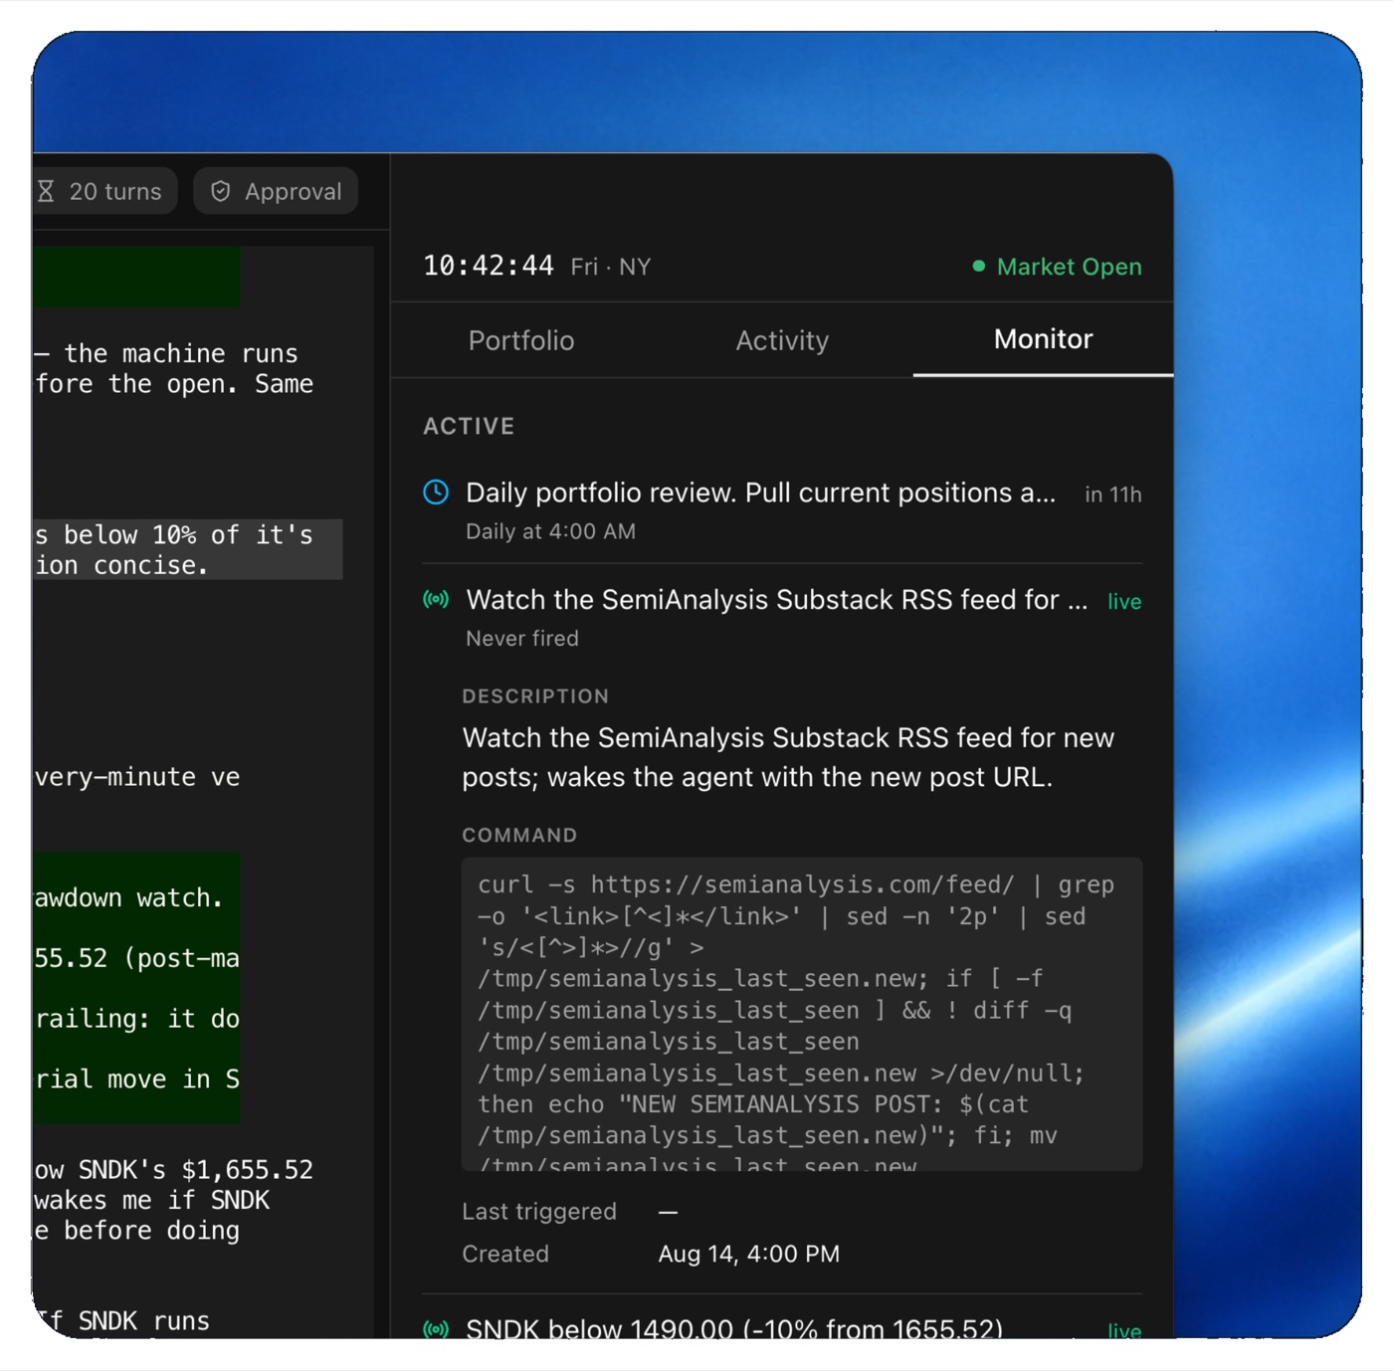Click the Aug 14, 4:00 PM created date
The image size is (1393, 1371).
749,1254
